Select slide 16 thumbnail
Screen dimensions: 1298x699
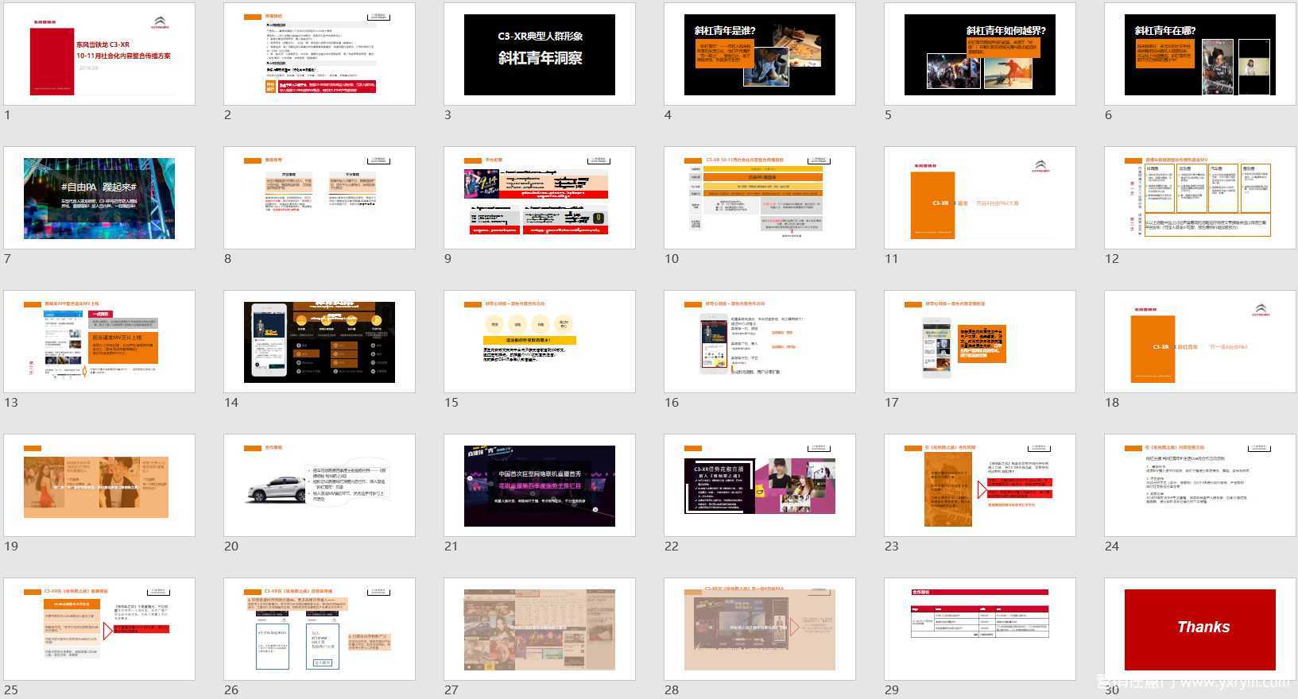760,342
